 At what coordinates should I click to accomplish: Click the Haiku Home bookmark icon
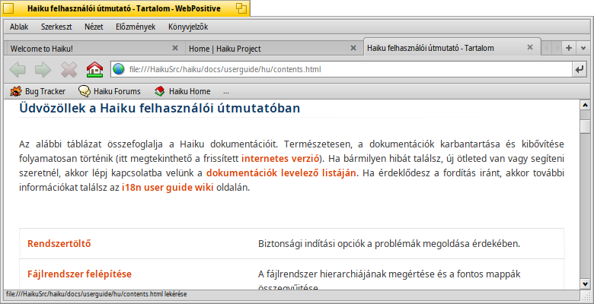[159, 91]
